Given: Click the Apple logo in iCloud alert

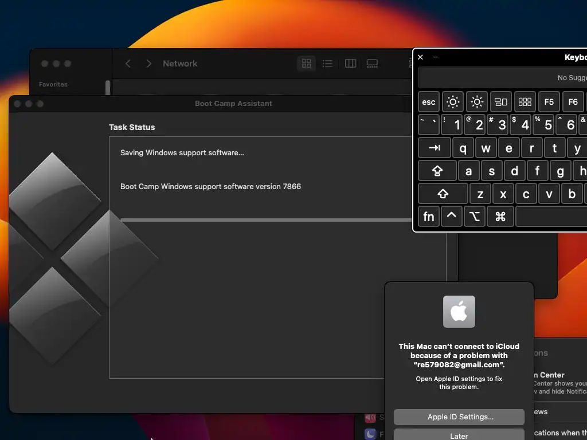Looking at the screenshot, I should coord(459,312).
